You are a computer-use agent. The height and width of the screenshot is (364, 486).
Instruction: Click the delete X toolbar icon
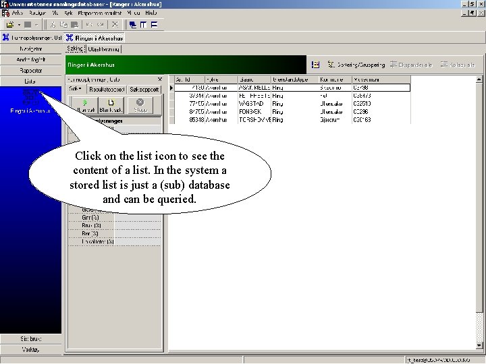point(115,25)
